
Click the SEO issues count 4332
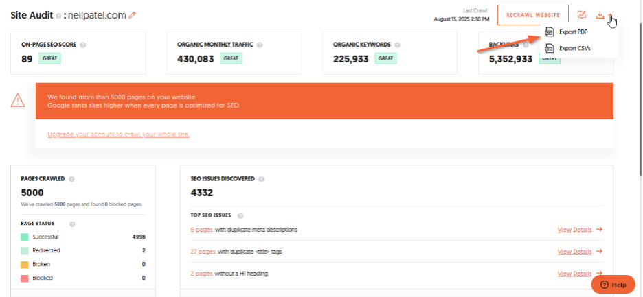tap(202, 193)
